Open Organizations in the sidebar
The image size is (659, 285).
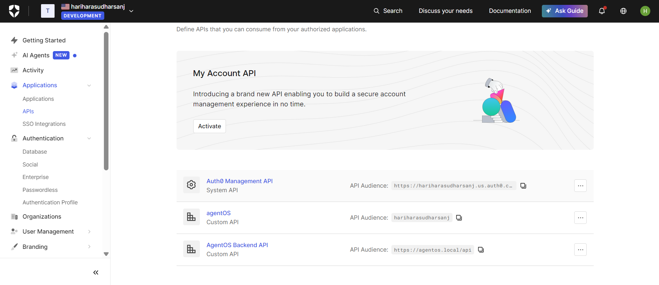[42, 217]
